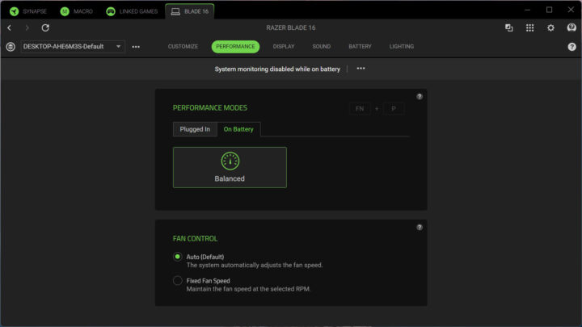Open the apps grid icon

(x=529, y=27)
